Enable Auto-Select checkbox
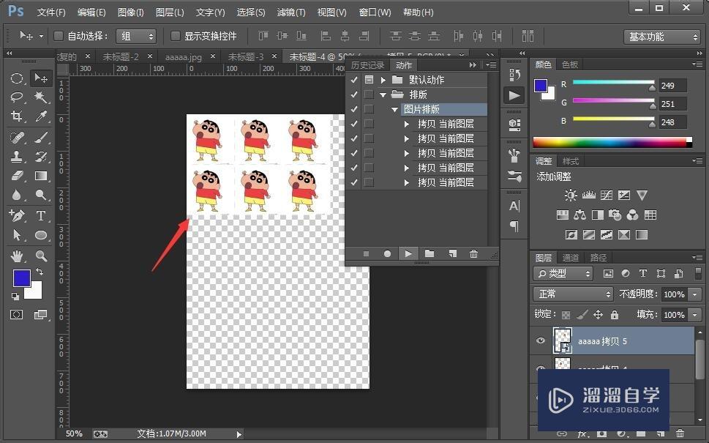 pos(59,36)
